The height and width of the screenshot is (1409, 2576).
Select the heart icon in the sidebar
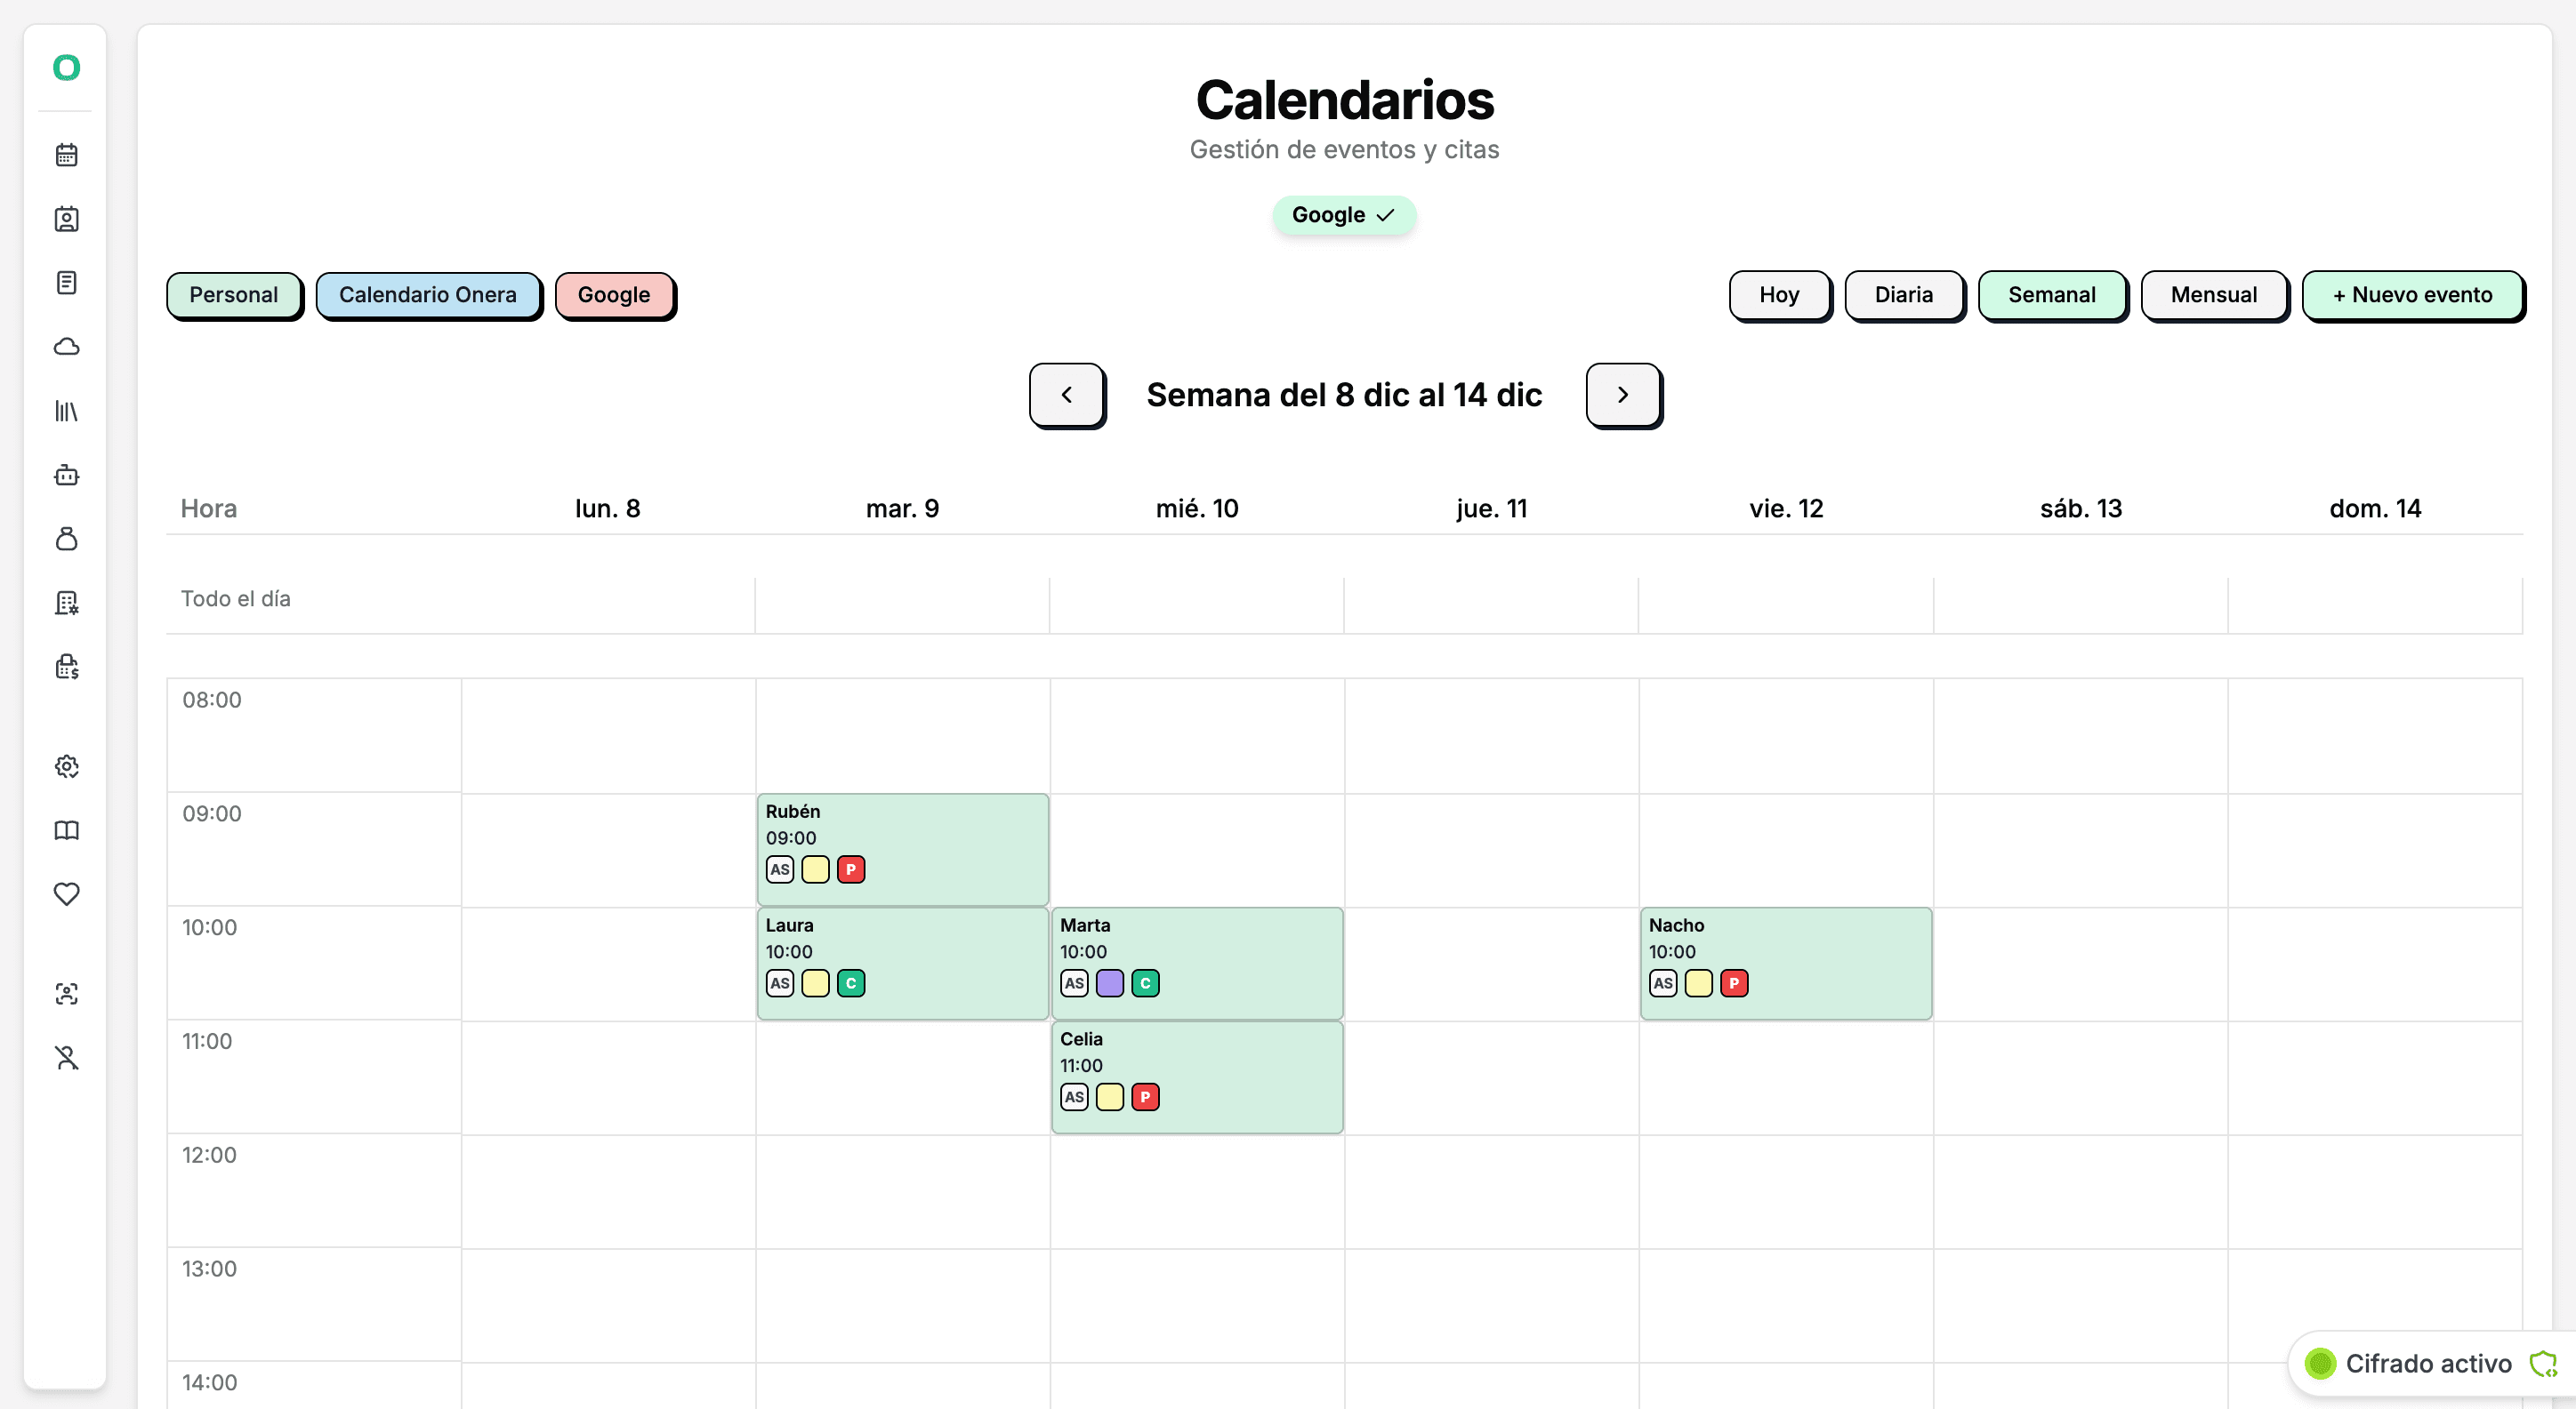click(66, 894)
